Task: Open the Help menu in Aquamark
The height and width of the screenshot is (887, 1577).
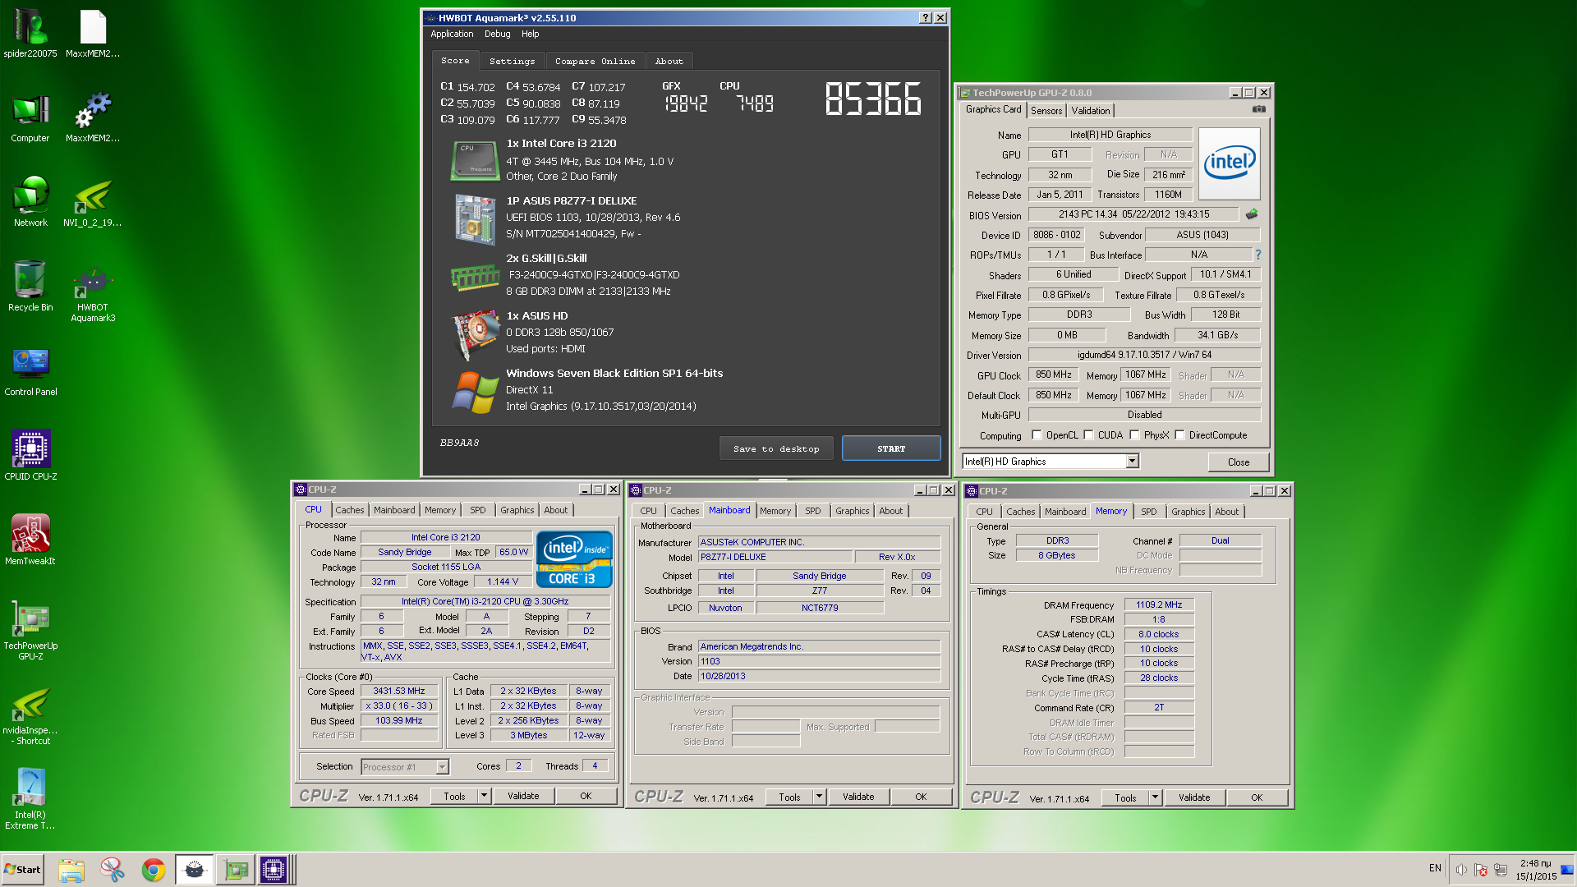Action: point(530,34)
